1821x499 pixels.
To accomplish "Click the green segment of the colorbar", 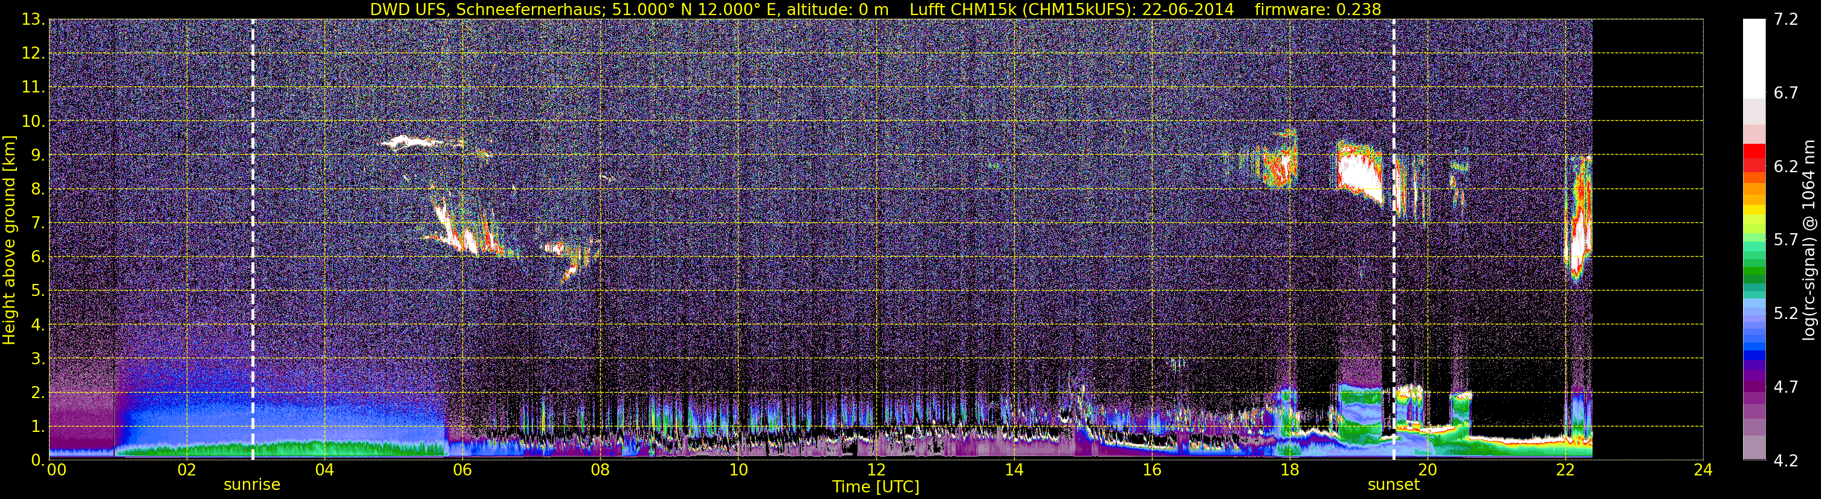I will (x=1754, y=270).
